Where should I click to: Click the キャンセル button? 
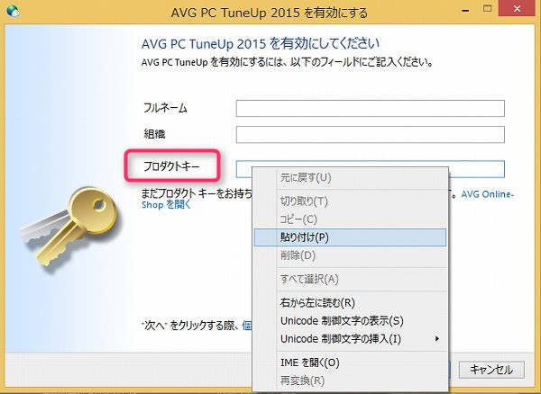[491, 370]
